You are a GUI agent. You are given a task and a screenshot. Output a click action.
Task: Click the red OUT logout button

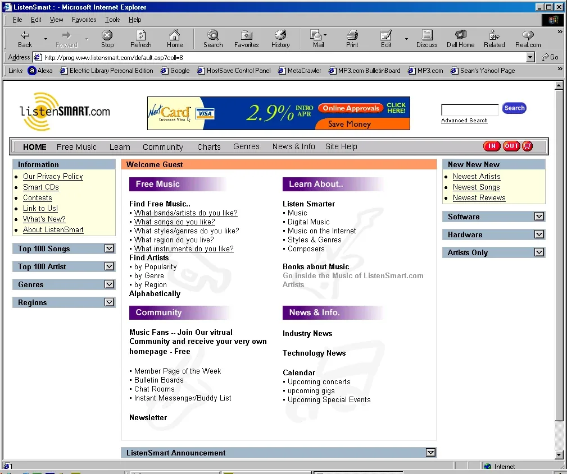[511, 146]
